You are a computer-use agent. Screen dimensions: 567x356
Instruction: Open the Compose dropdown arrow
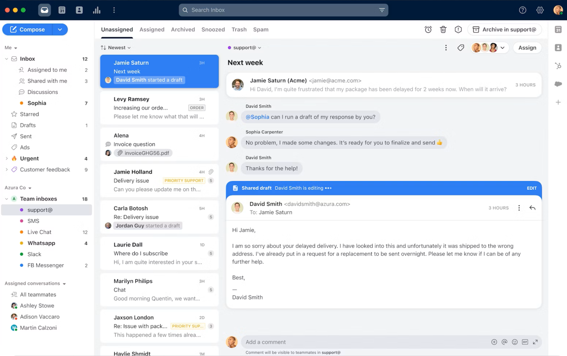point(60,30)
